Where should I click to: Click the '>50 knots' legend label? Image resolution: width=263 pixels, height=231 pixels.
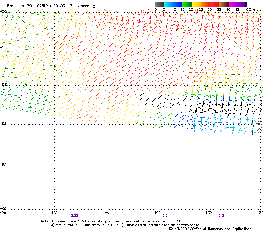[253, 10]
